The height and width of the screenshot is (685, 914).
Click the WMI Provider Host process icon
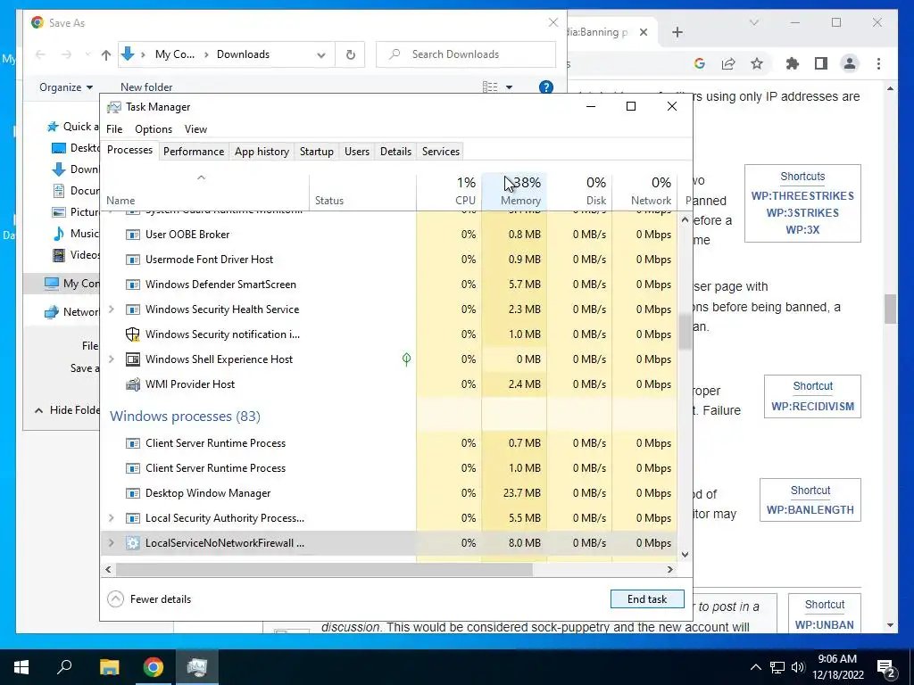pos(133,384)
